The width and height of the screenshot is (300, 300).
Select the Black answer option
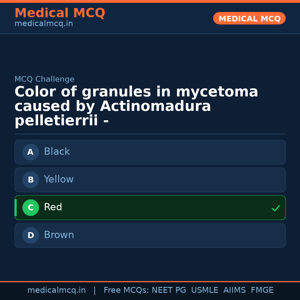tap(150, 152)
